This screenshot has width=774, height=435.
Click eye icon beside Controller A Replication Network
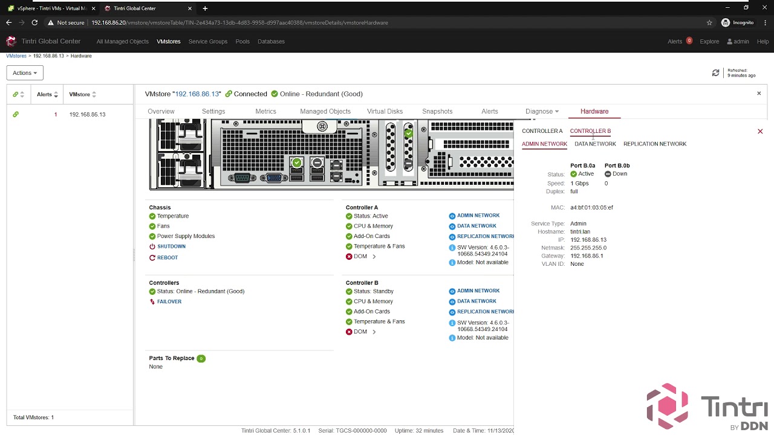(x=452, y=237)
